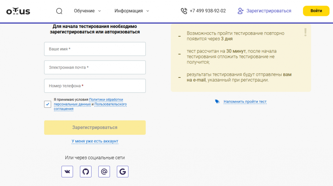Open У меня уже есть аккаунт link
Screen dimensions: 333x186
coord(95,141)
